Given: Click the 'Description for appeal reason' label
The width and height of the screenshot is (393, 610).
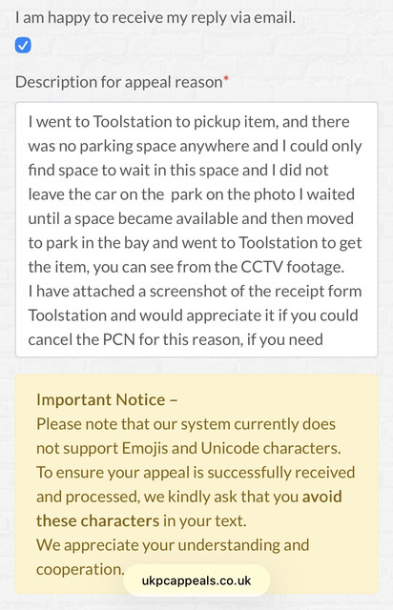Looking at the screenshot, I should click(x=119, y=82).
